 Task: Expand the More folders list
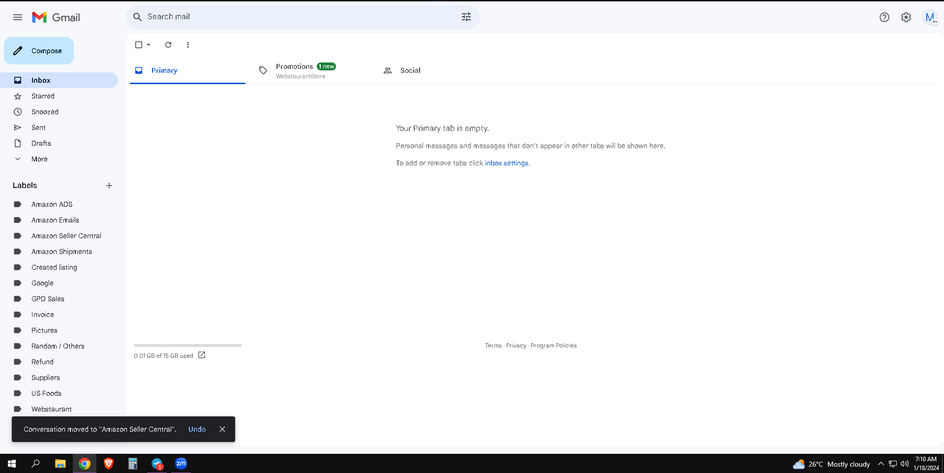pos(59,159)
